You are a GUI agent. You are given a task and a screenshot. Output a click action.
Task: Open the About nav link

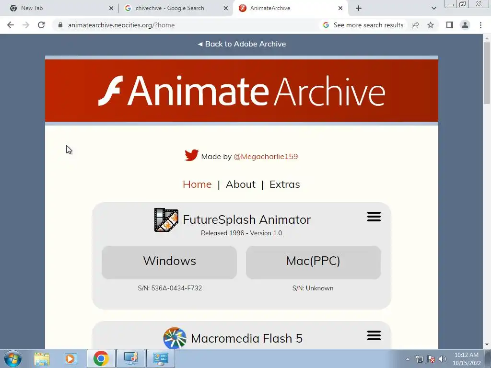[241, 184]
